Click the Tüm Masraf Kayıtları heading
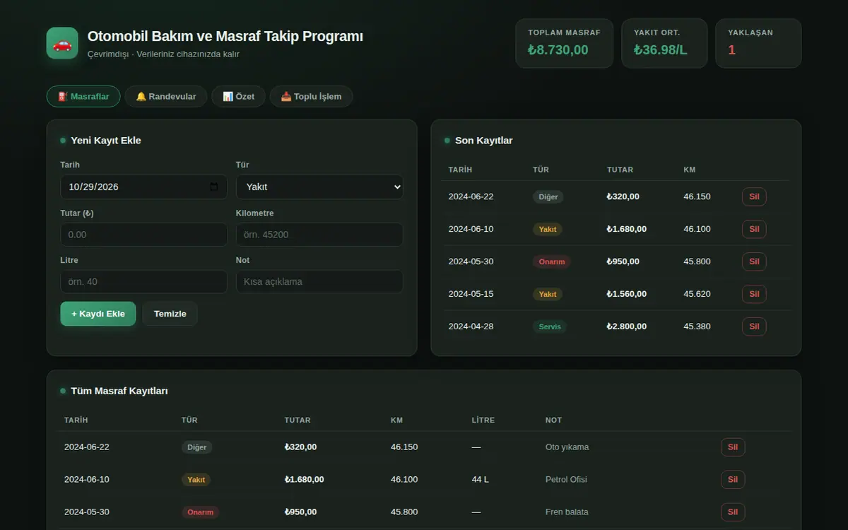The height and width of the screenshot is (530, 848). [x=119, y=391]
